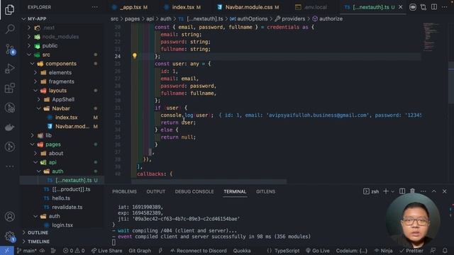Open Git Graph from status bar
The width and height of the screenshot is (454, 255).
pyautogui.click(x=140, y=250)
